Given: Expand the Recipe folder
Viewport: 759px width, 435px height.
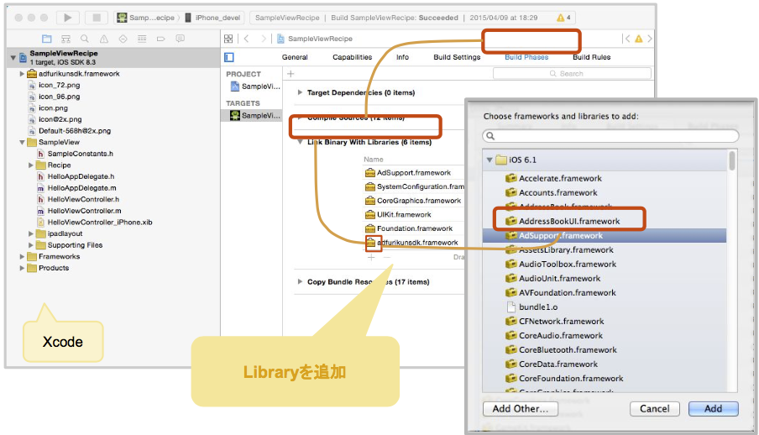Looking at the screenshot, I should (x=31, y=165).
